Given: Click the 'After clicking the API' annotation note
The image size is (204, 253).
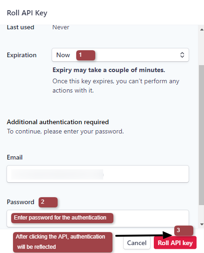Looking at the screenshot, I should click(63, 242).
